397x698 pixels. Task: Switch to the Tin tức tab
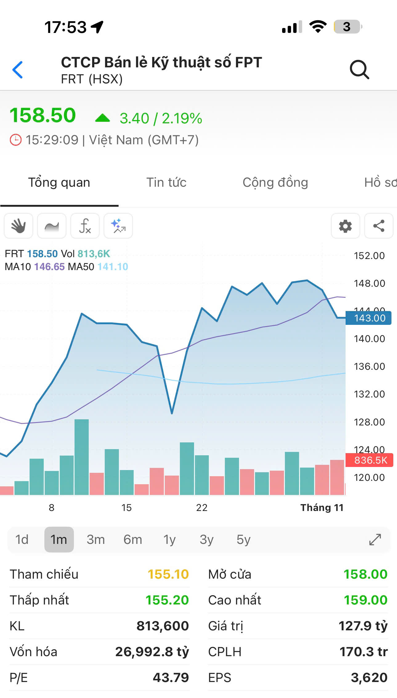point(166,182)
